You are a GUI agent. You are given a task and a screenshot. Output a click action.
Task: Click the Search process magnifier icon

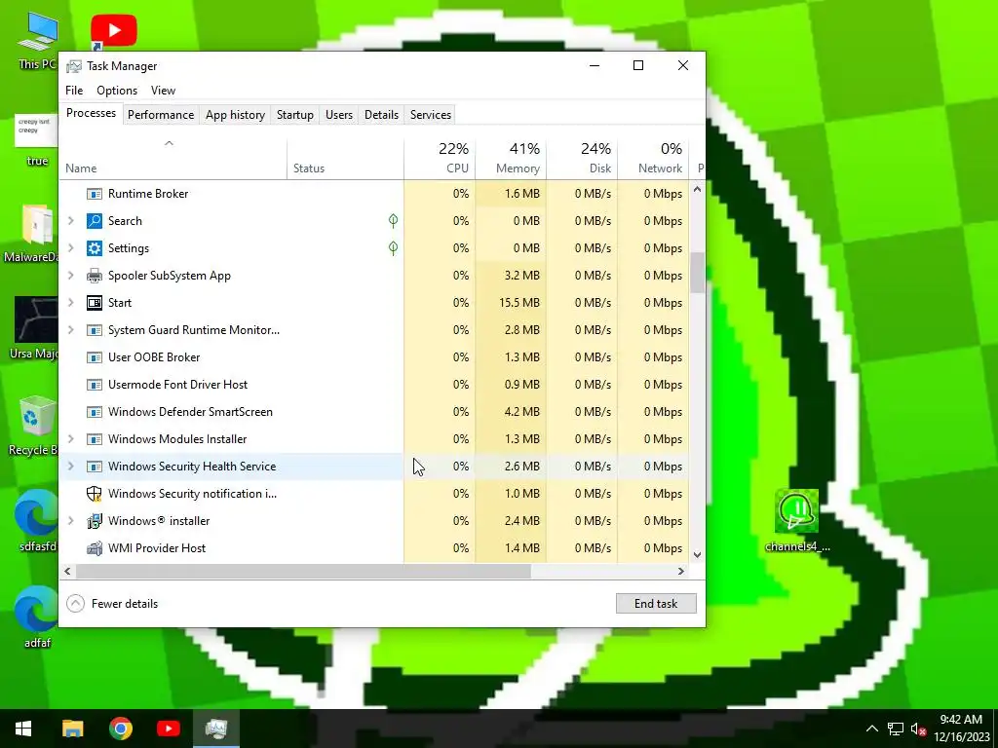pos(95,221)
